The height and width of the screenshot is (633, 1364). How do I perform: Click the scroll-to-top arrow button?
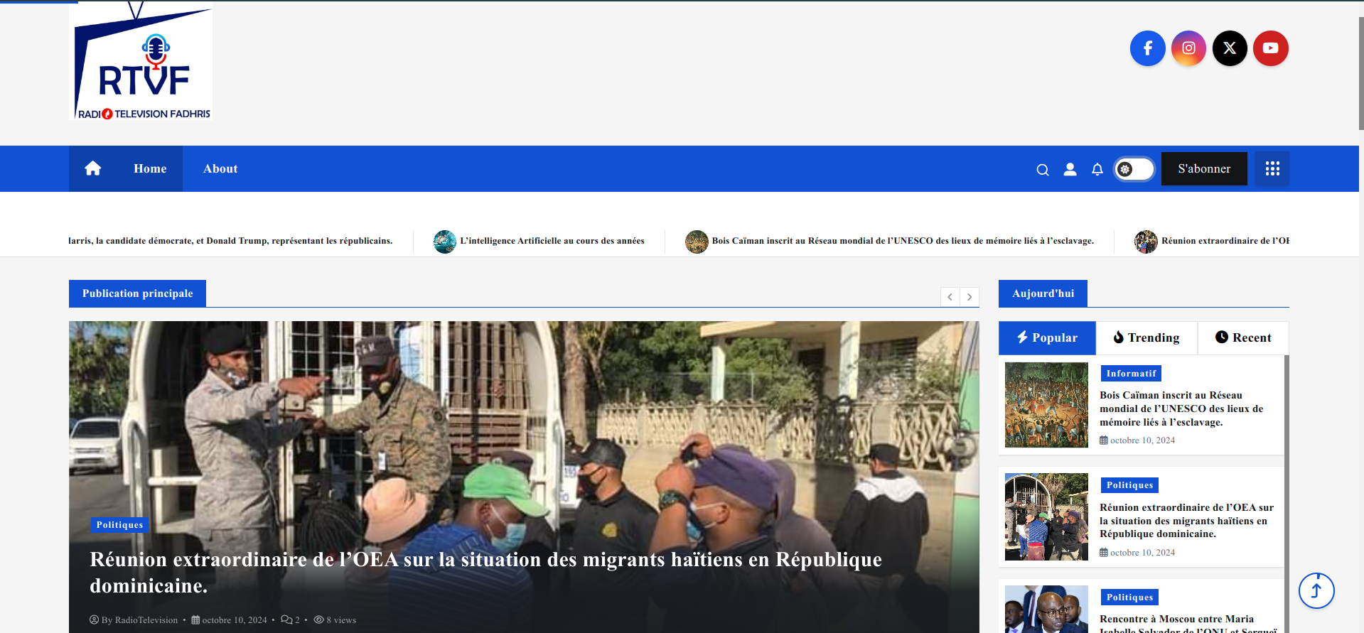pyautogui.click(x=1316, y=590)
